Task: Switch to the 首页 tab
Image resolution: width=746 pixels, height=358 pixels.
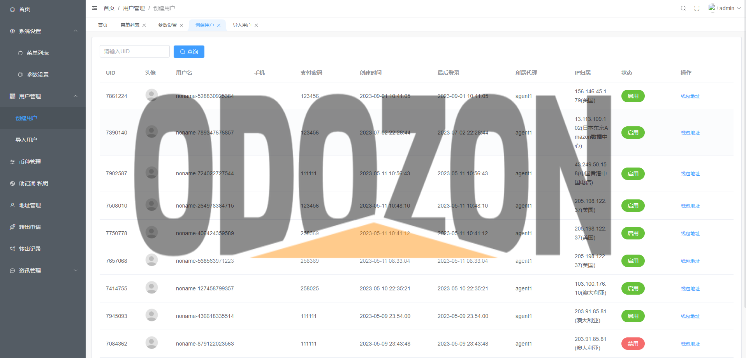Action: (103, 25)
